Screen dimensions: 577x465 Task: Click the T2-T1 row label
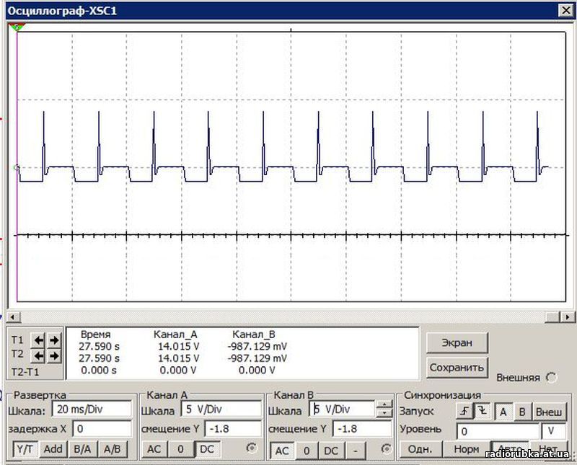point(25,372)
